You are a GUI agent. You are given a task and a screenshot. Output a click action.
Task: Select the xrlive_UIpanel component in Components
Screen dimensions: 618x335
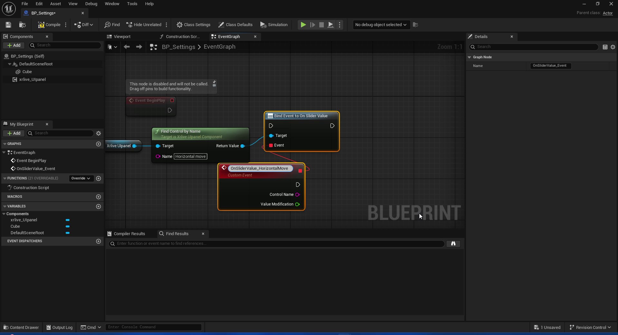[33, 80]
